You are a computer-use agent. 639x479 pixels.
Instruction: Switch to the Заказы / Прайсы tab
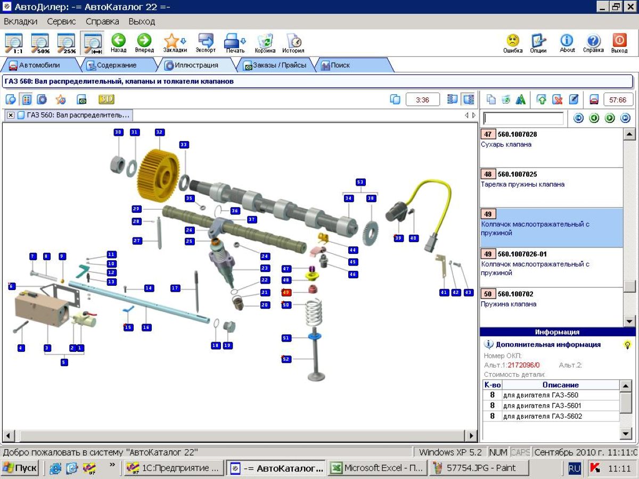pos(275,65)
